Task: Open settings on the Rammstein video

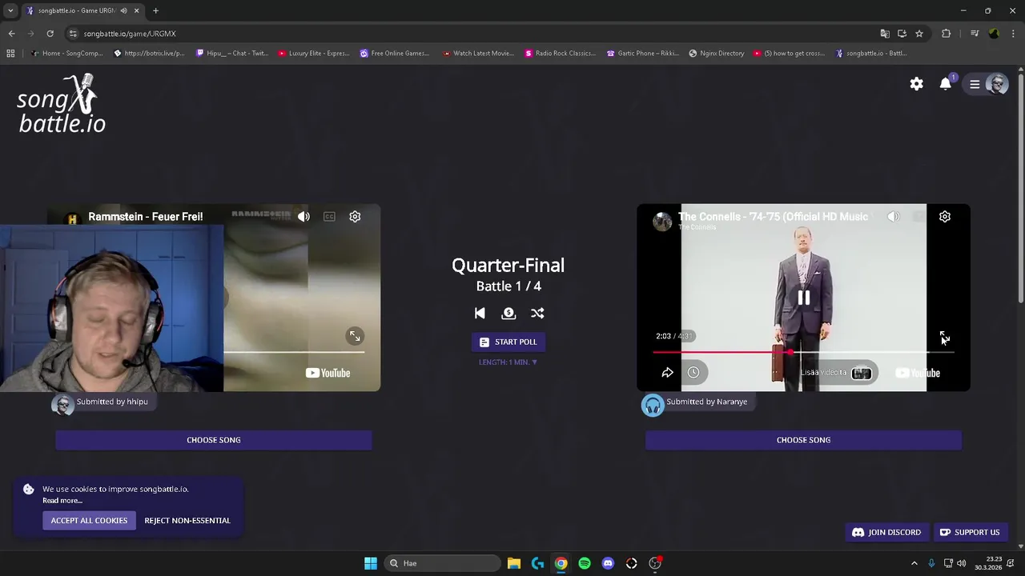Action: point(355,216)
